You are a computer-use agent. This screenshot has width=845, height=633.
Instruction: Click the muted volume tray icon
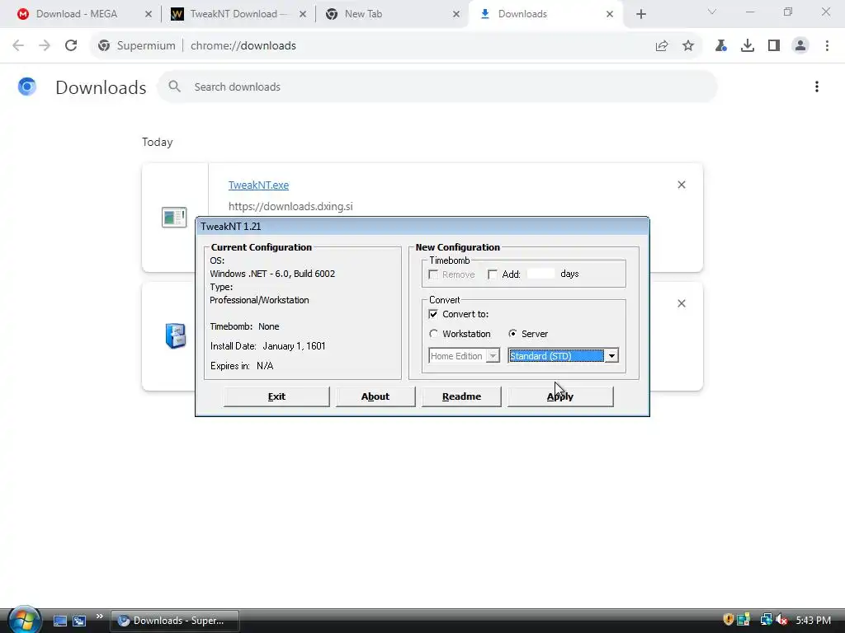[781, 620]
